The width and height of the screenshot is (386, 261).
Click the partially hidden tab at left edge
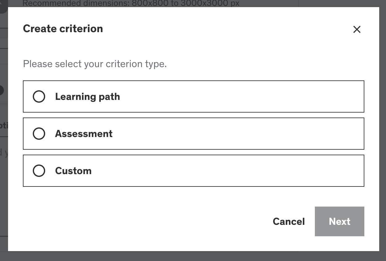point(4,126)
